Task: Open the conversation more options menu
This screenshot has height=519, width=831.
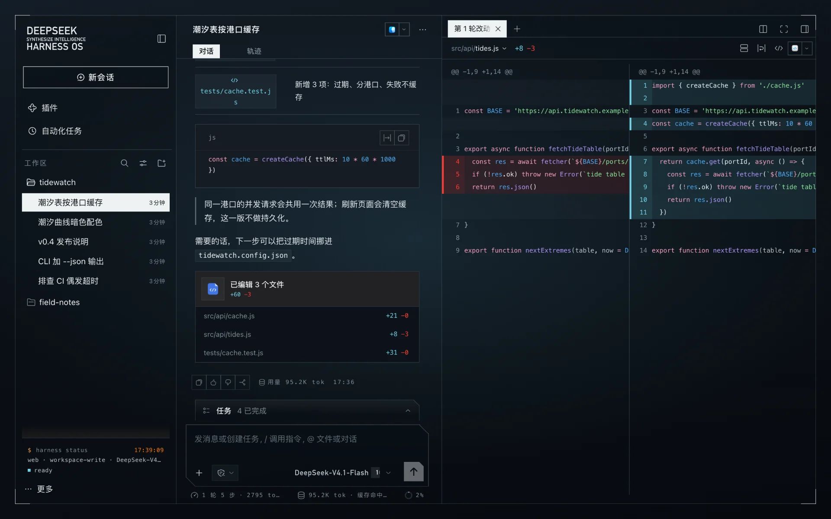Action: click(423, 29)
